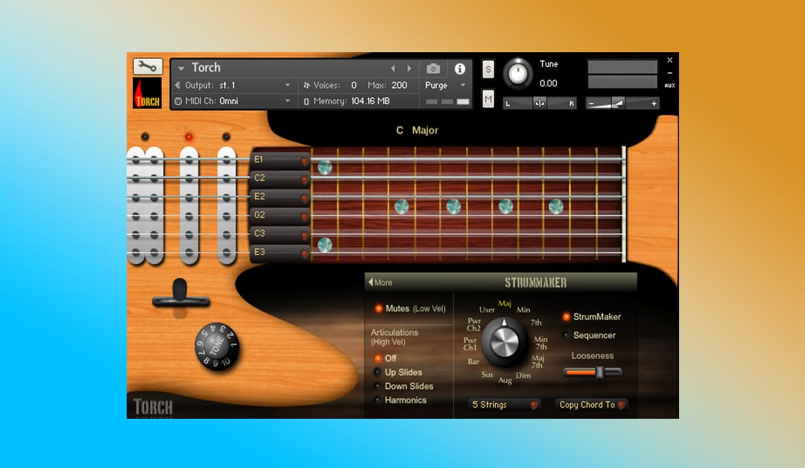This screenshot has height=468, width=805.
Task: Choose the Maj 7th chord label
Action: 537,361
